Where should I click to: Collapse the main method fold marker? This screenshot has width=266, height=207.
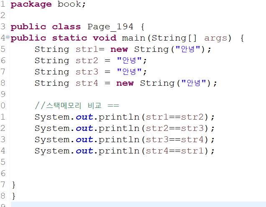[8, 37]
